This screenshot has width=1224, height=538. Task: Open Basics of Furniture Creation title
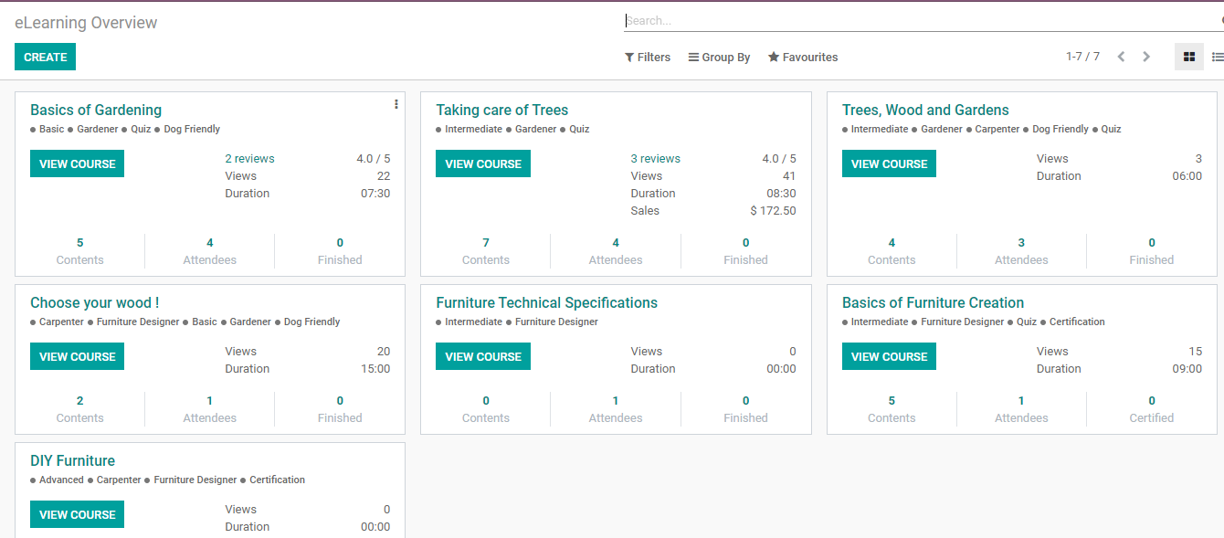933,302
